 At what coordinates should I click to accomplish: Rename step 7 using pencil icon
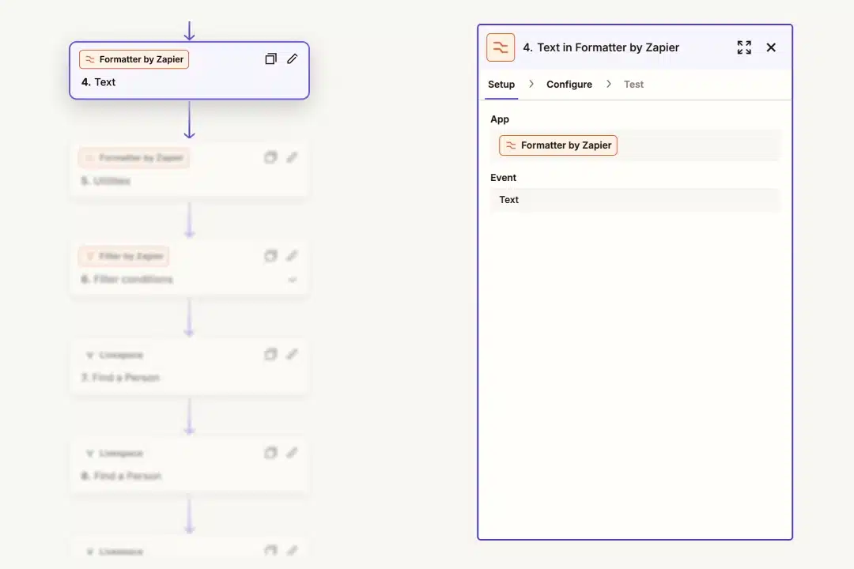coord(293,355)
